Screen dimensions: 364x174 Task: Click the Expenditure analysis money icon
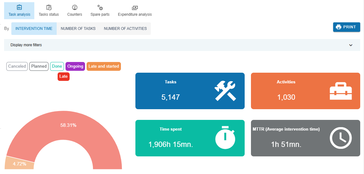point(135,8)
